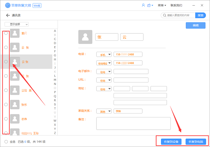The height and width of the screenshot is (147, 210).
Task: Select the avatar of contact 张乐
Action: click(x=15, y=104)
